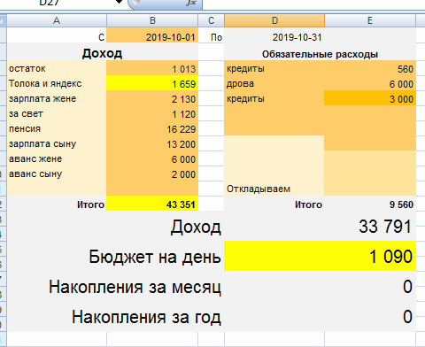
Task: Select кредиты label beside 3 000
Action: coord(274,98)
